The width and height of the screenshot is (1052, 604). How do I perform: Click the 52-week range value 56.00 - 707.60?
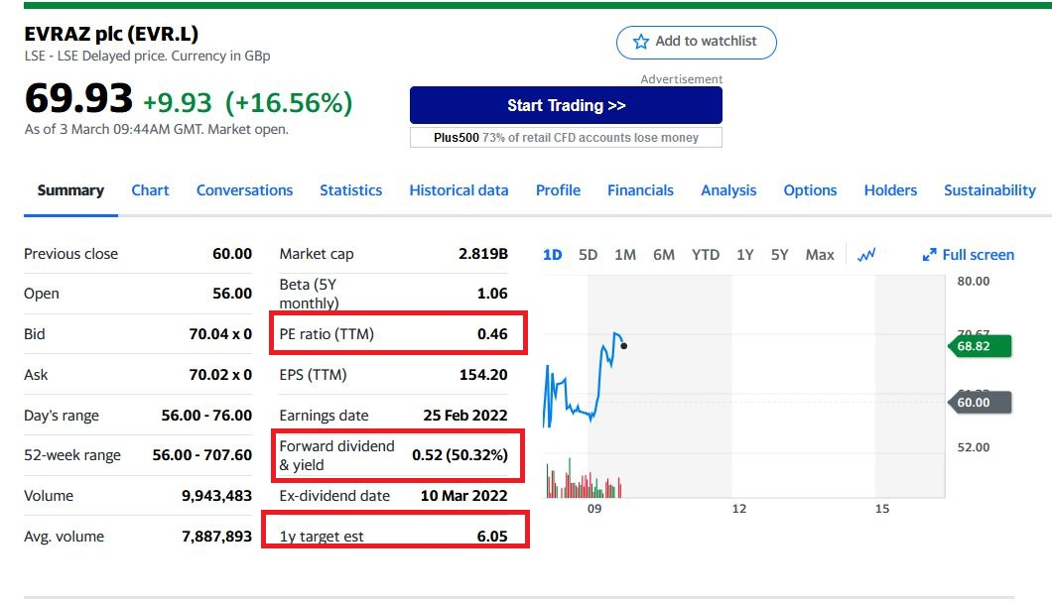(x=201, y=455)
